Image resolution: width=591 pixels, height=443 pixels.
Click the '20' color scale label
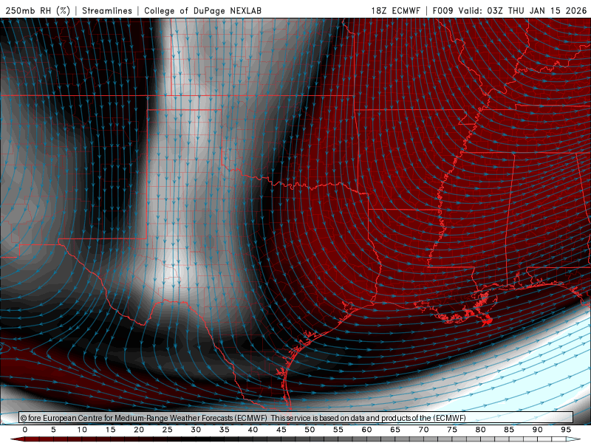tap(139, 430)
